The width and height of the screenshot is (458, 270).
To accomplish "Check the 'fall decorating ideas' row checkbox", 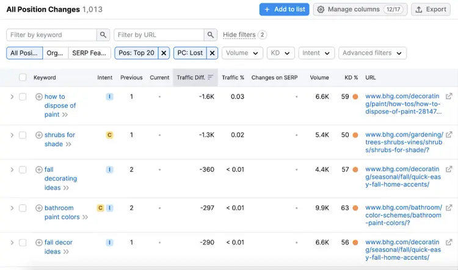I will 23,169.
